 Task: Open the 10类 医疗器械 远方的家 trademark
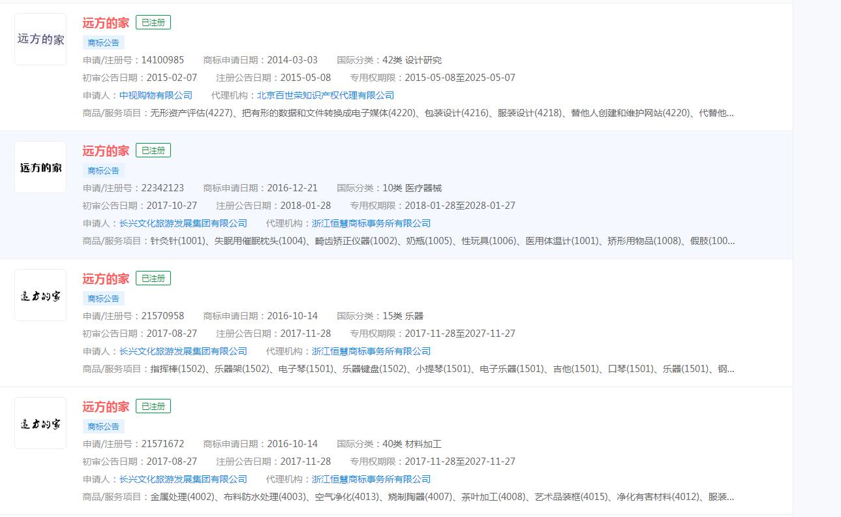(105, 150)
